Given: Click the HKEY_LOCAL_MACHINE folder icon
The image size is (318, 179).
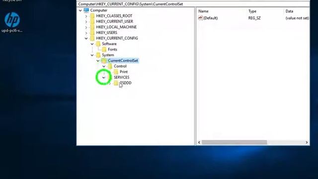Looking at the screenshot, I should pyautogui.click(x=92, y=27).
